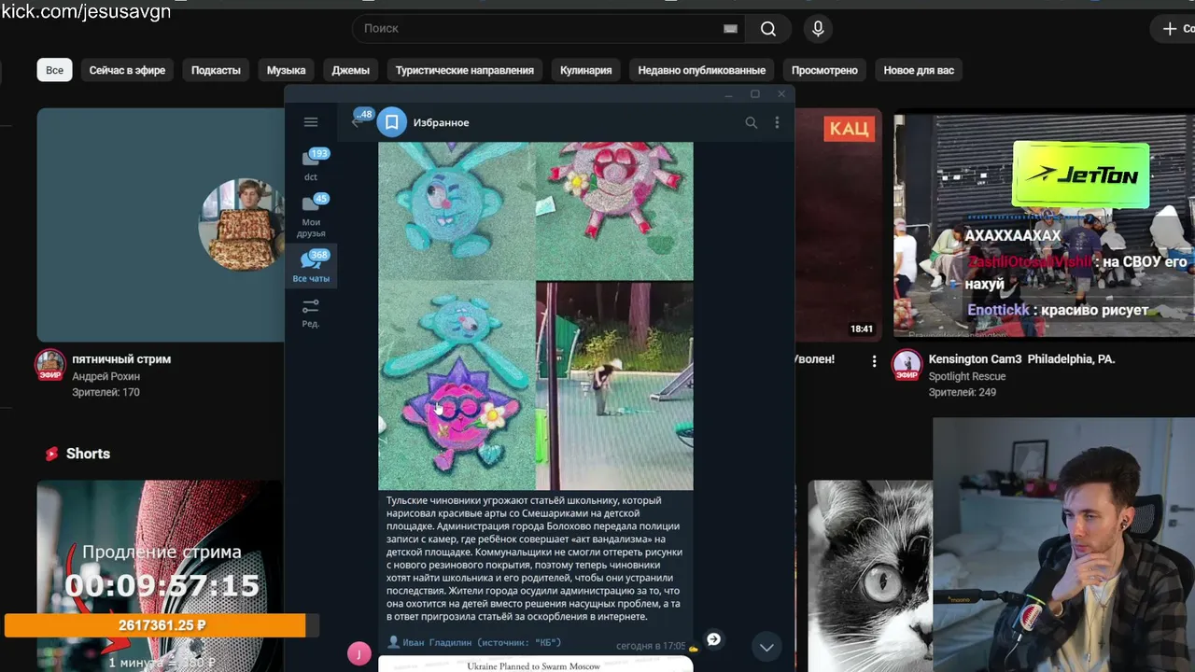Open the options menu beside the 'уволен!' video
The height and width of the screenshot is (672, 1195).
[874, 360]
